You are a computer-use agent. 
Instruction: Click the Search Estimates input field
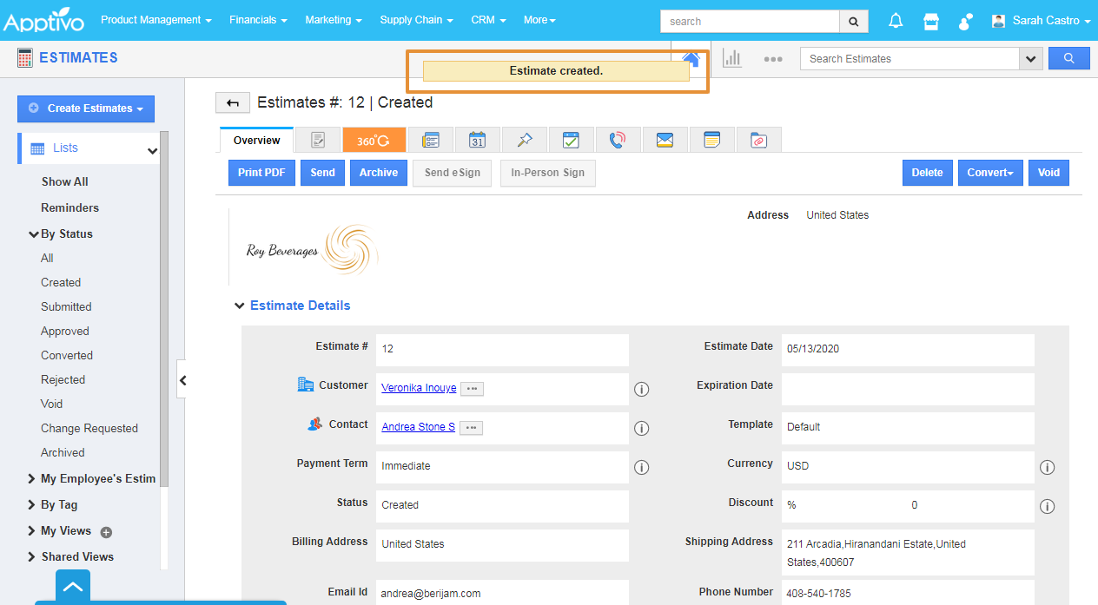tap(909, 58)
